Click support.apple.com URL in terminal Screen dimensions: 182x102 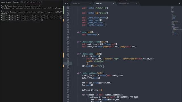47,12
